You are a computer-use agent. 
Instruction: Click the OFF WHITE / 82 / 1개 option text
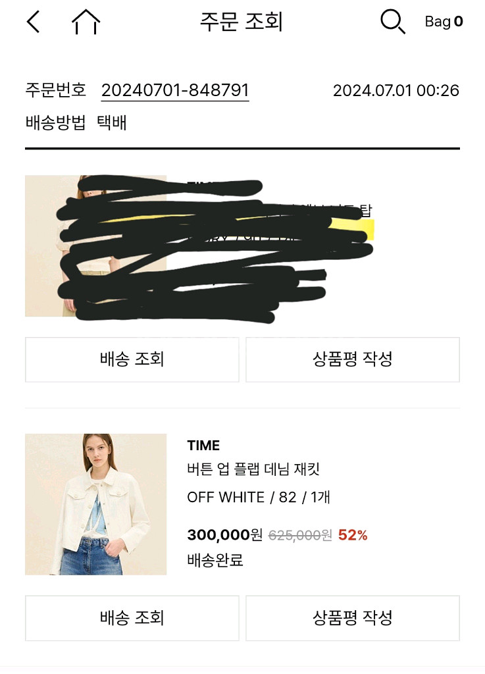(x=258, y=497)
